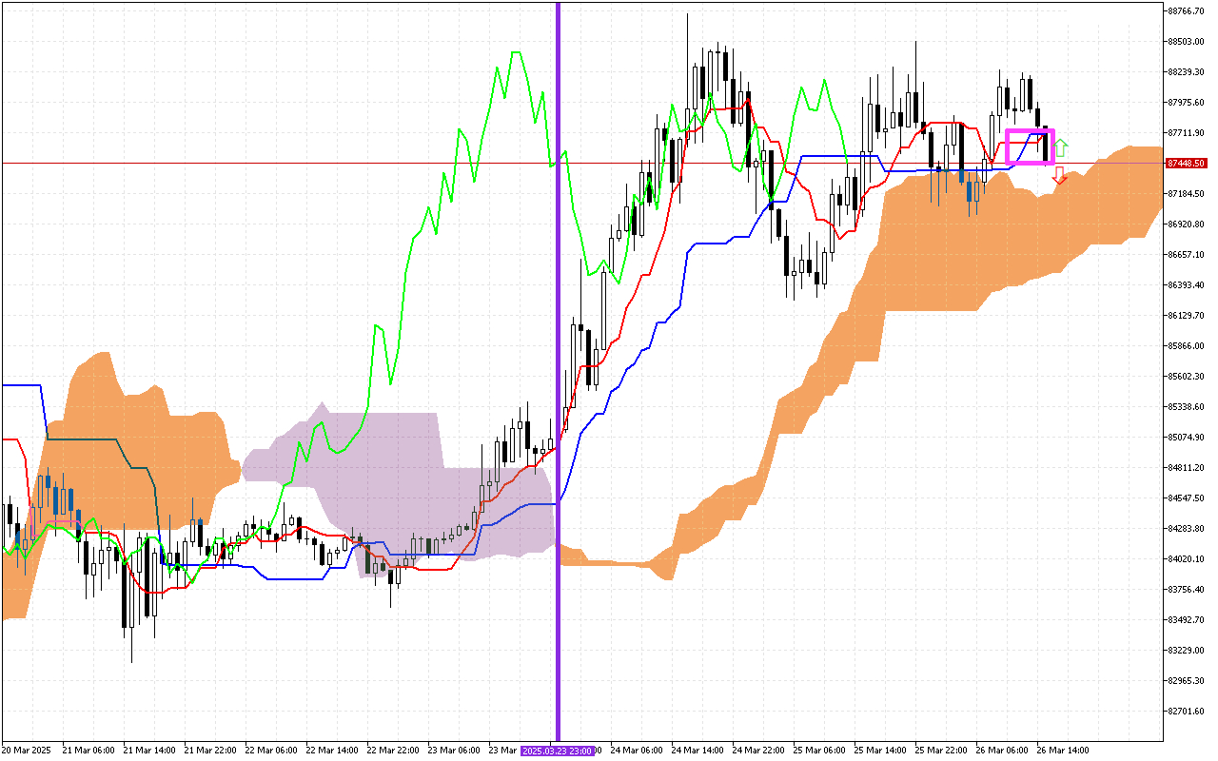Click the 86657.10 price axis label
This screenshot has height=761, width=1218.
point(1186,255)
